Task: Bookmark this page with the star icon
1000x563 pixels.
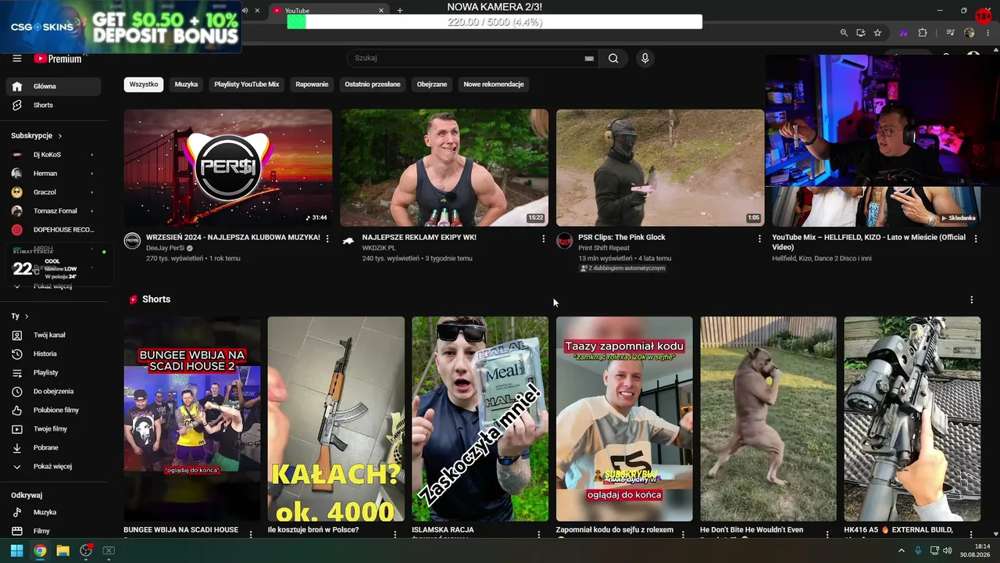Action: 877,33
